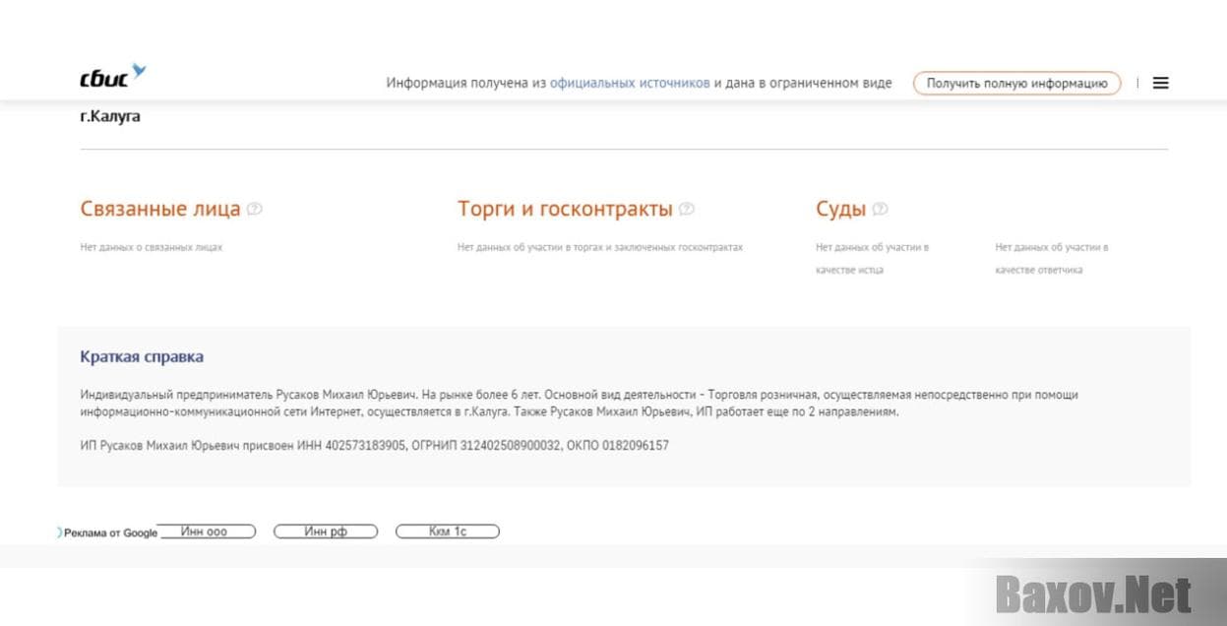Open the Инн ооо ad link

[205, 532]
